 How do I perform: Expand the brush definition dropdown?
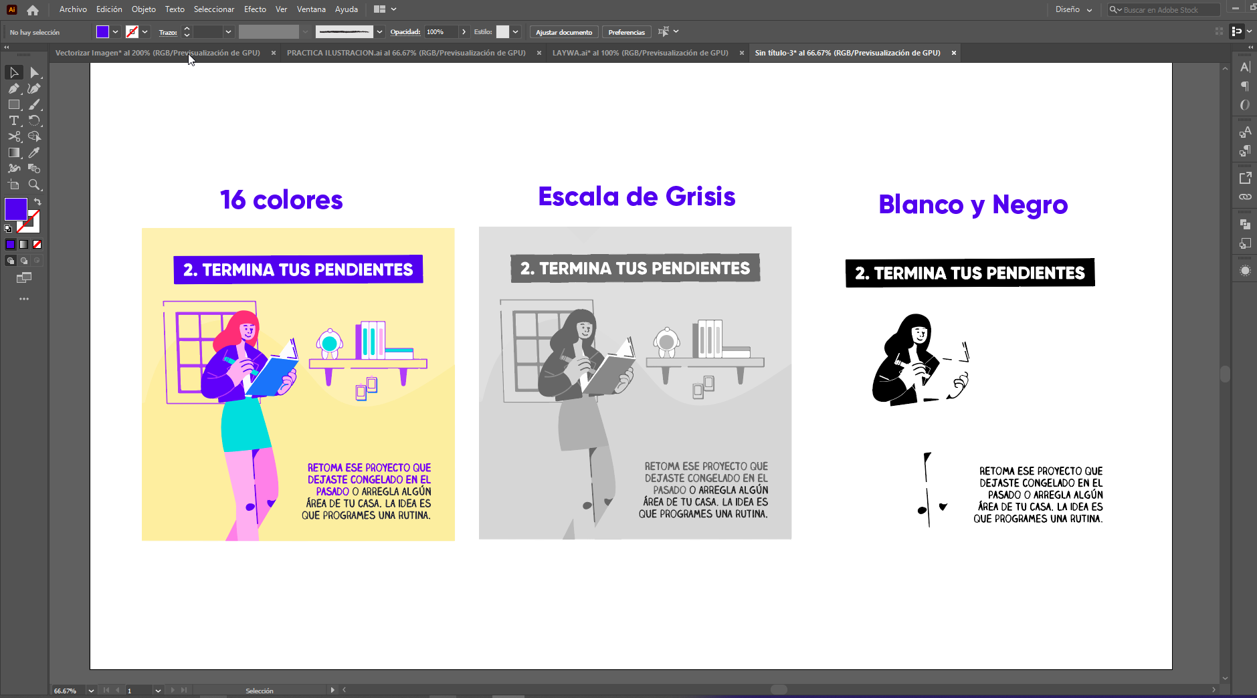point(380,32)
